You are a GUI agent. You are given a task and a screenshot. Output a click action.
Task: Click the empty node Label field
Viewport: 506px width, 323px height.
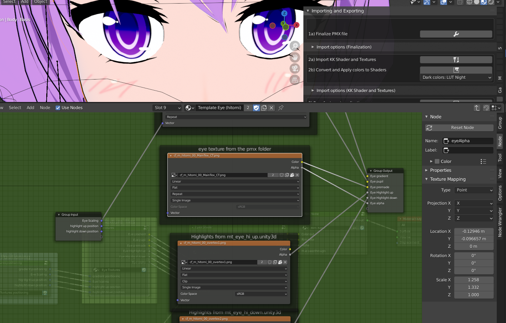tap(468, 150)
